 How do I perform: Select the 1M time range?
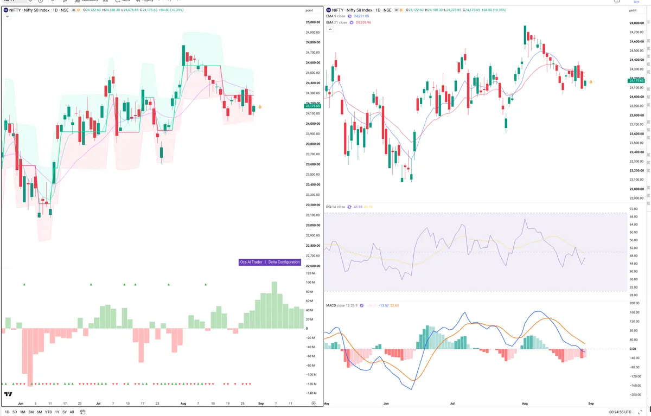tap(23, 412)
